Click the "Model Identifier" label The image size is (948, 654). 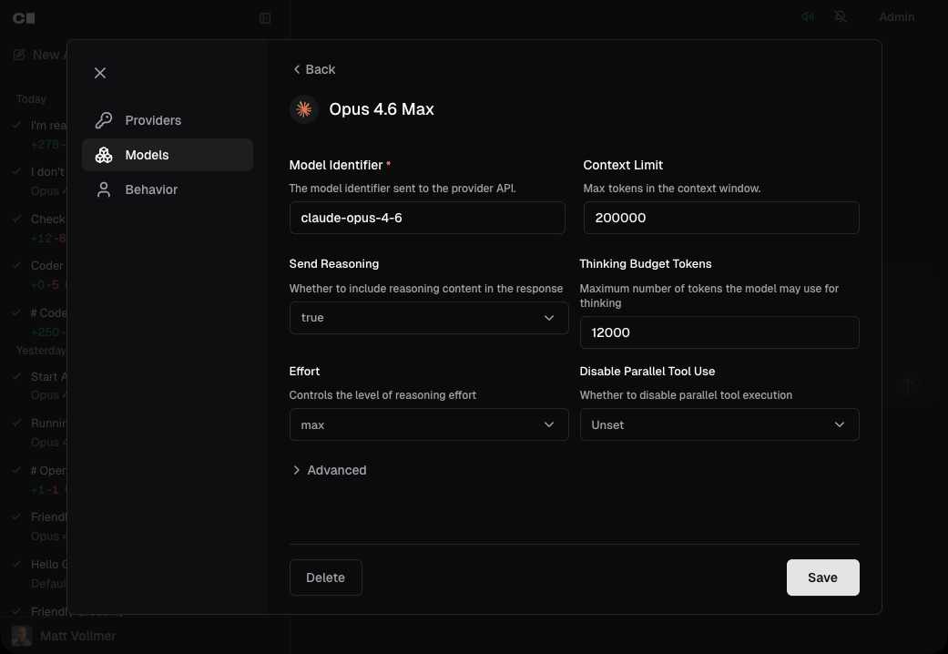(336, 165)
